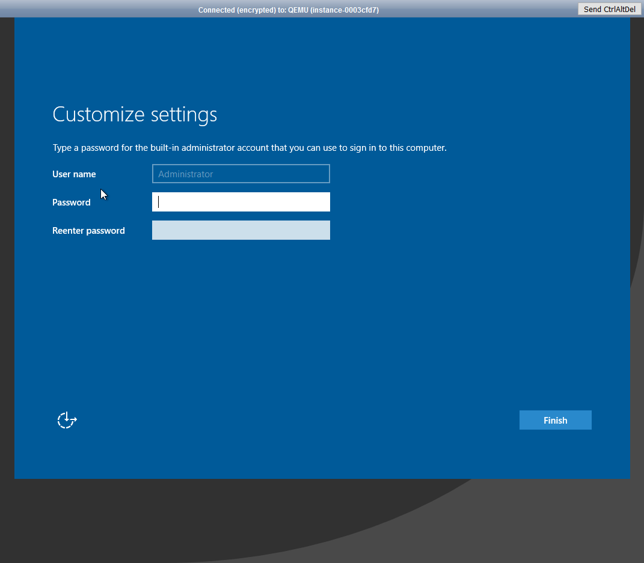Focus the Password input field
644x563 pixels.
pyautogui.click(x=241, y=202)
